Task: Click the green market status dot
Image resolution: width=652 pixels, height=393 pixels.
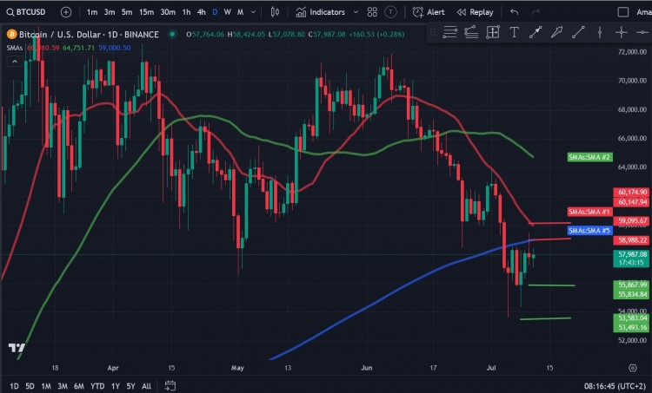Action: 172,34
